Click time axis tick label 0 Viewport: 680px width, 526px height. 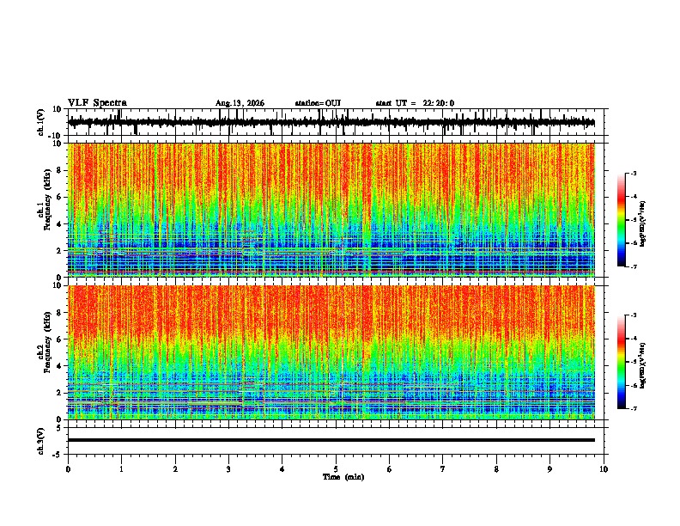pos(68,469)
